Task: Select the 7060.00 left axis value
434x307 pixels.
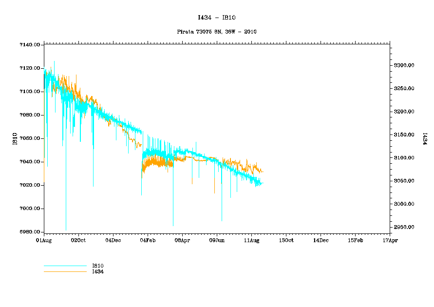Action: click(29, 138)
